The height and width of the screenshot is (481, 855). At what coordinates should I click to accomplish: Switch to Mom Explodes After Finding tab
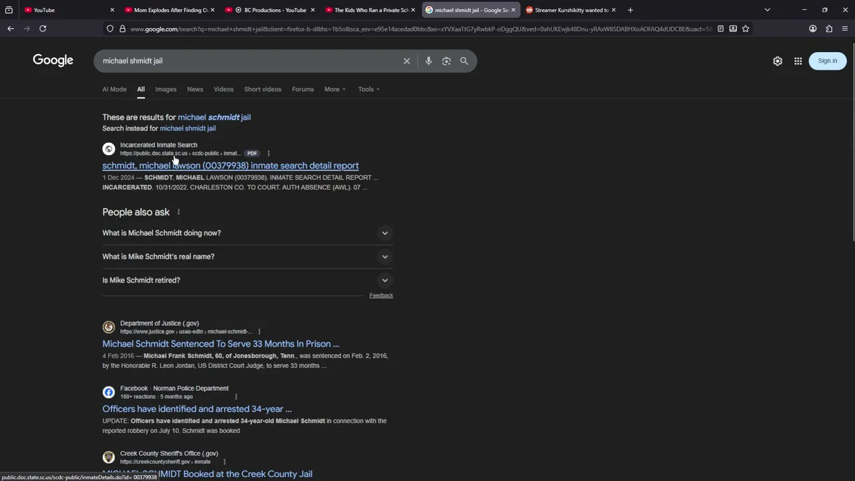coord(170,10)
